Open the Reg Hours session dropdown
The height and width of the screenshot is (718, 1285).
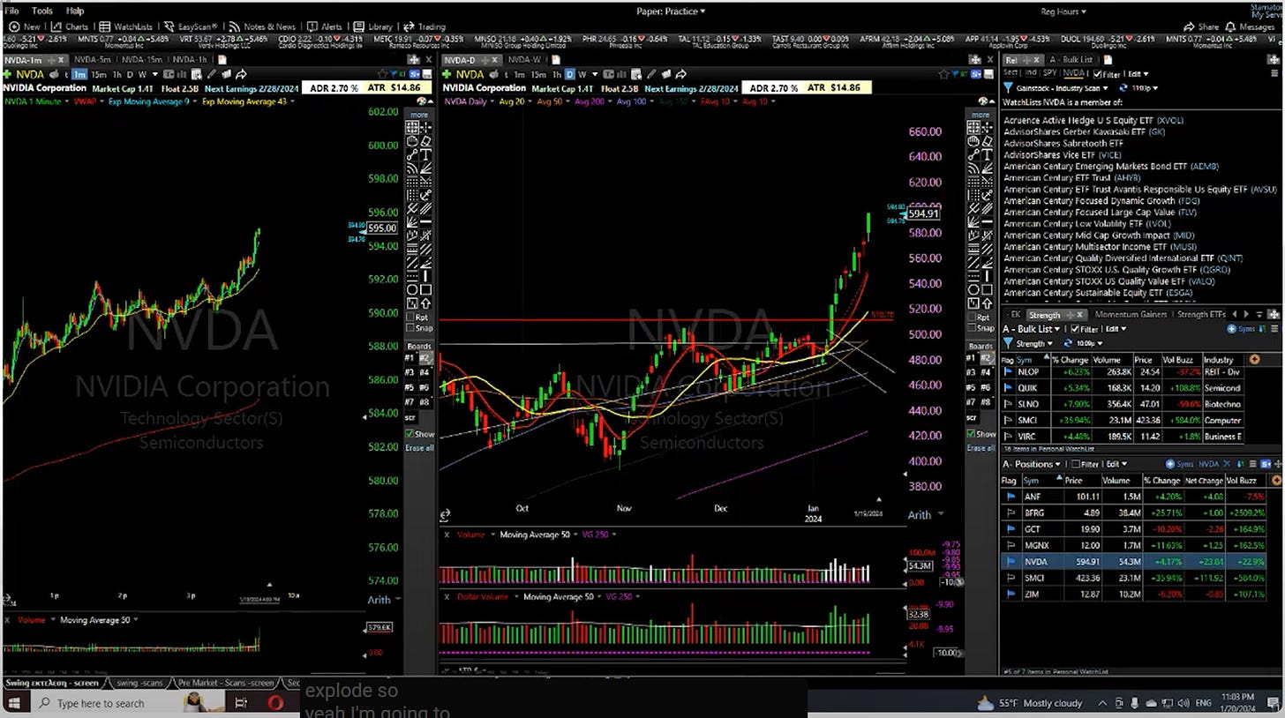pyautogui.click(x=1063, y=11)
